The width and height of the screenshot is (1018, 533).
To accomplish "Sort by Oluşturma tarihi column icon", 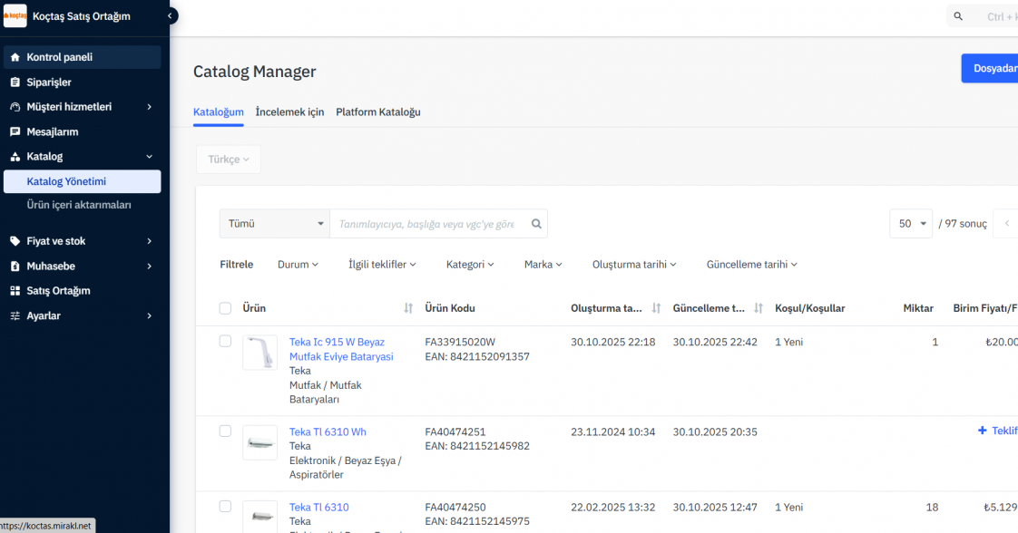I will [657, 309].
